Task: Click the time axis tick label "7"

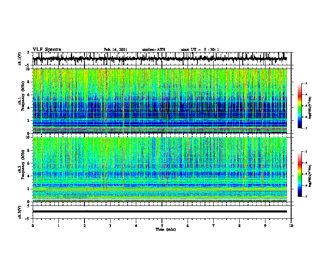Action: pyautogui.click(x=214, y=226)
